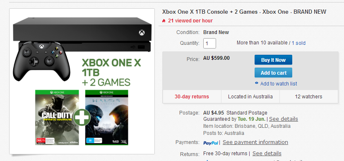The image size is (344, 161).
Task: Open the 1 sold link
Action: [298, 43]
